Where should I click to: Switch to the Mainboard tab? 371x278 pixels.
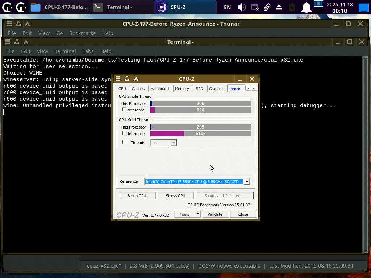tap(160, 89)
